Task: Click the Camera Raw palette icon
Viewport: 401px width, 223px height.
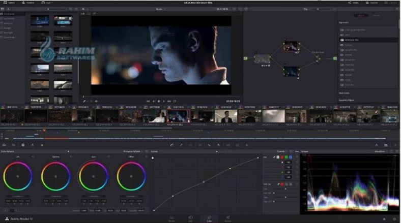Action: 4,145
